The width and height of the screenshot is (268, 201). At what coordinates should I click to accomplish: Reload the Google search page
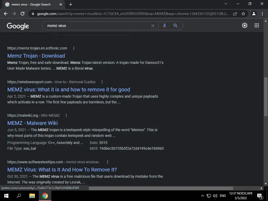[23, 14]
